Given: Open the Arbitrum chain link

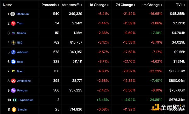Looking at the screenshot, I should click(x=23, y=52).
